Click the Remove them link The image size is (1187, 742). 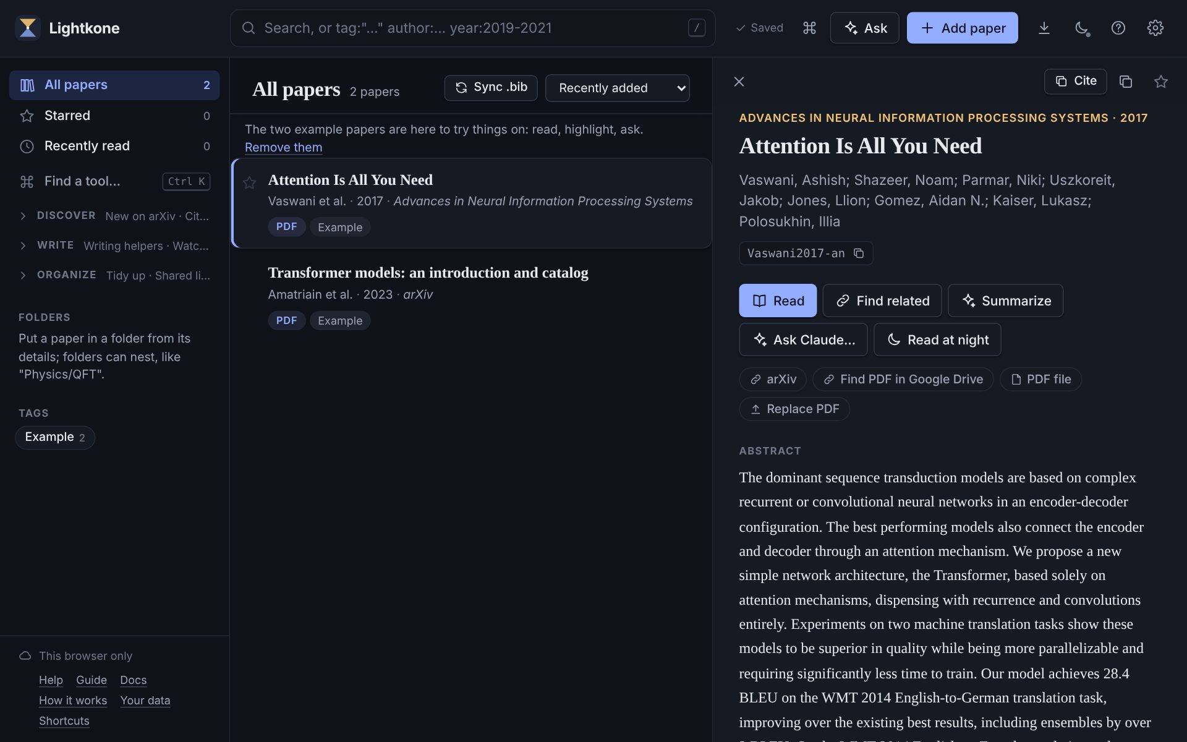[283, 147]
